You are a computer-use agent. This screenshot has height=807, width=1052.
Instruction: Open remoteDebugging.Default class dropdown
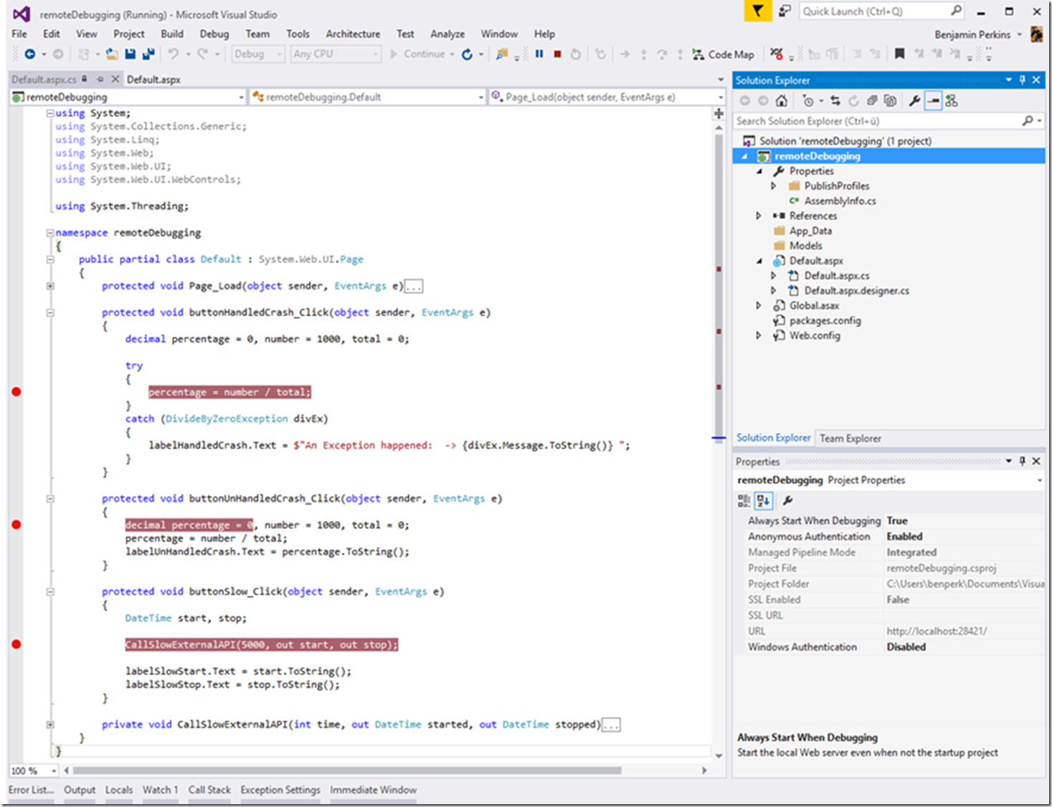click(367, 97)
